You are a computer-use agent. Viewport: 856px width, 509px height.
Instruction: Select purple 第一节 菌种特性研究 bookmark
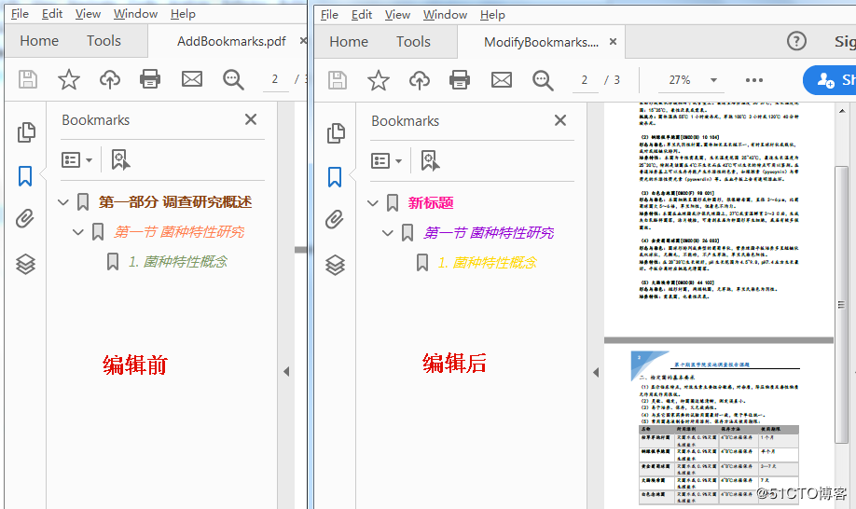click(x=489, y=233)
